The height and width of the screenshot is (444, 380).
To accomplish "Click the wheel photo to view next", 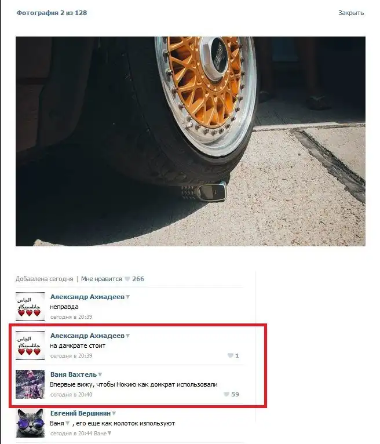I will [191, 141].
